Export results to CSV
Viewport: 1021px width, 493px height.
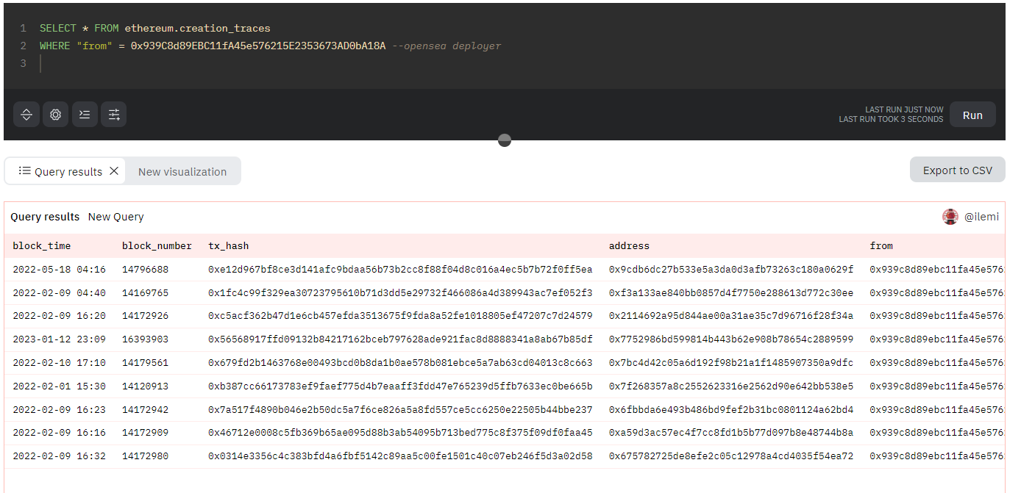click(x=958, y=170)
